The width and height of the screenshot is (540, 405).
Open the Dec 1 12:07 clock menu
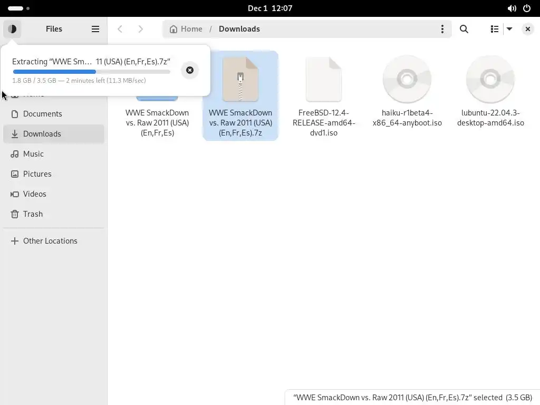(x=270, y=8)
